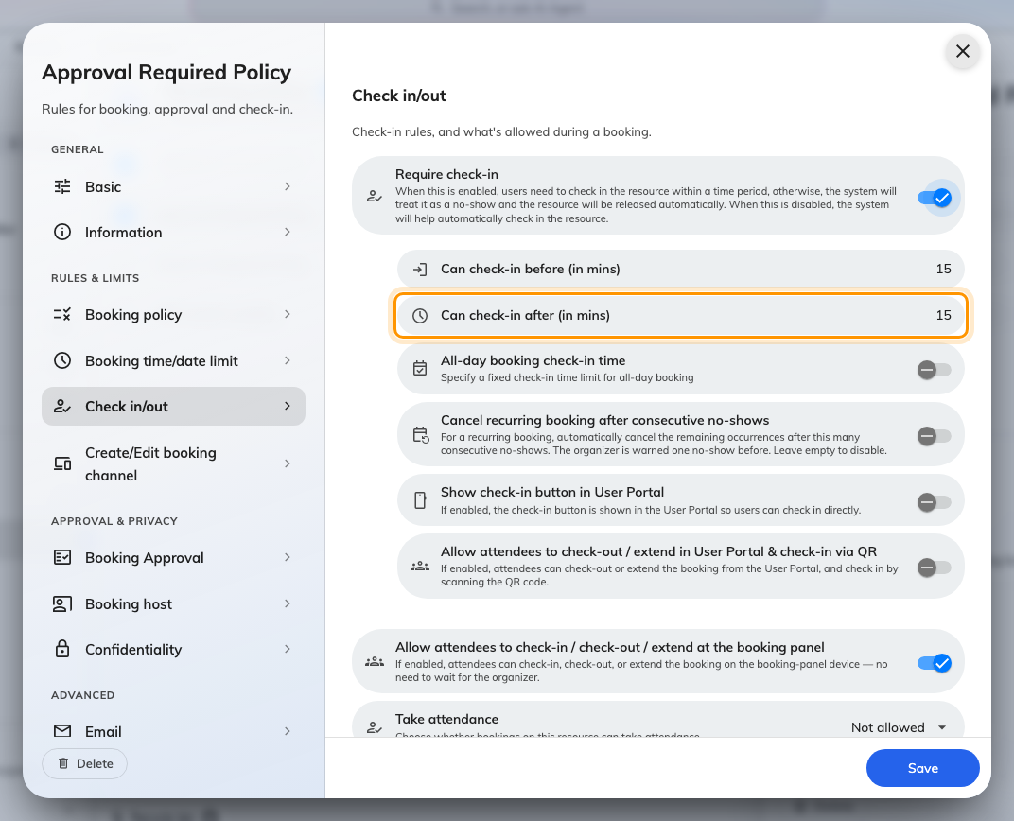Go to Booking time/date limit section
Screen dimensions: 1014x821
pos(173,360)
